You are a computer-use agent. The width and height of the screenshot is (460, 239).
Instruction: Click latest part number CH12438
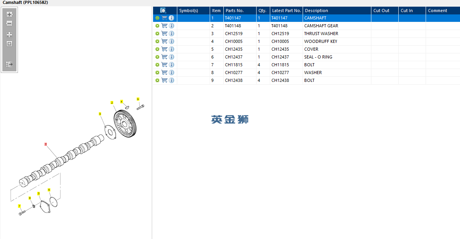pyautogui.click(x=280, y=80)
